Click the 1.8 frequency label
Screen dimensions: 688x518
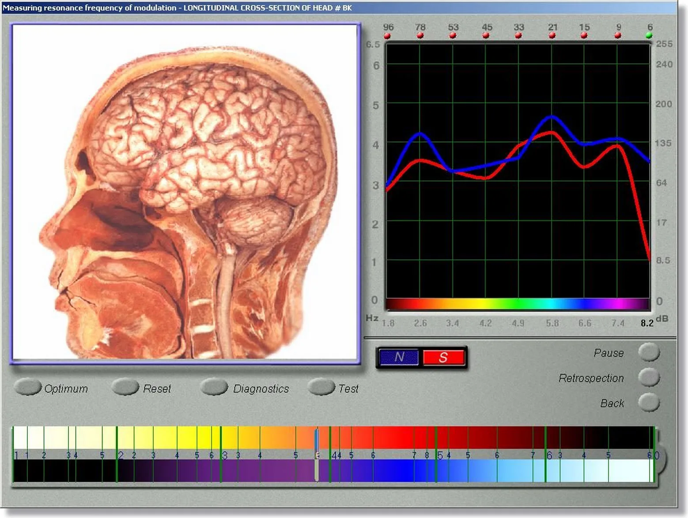(388, 323)
